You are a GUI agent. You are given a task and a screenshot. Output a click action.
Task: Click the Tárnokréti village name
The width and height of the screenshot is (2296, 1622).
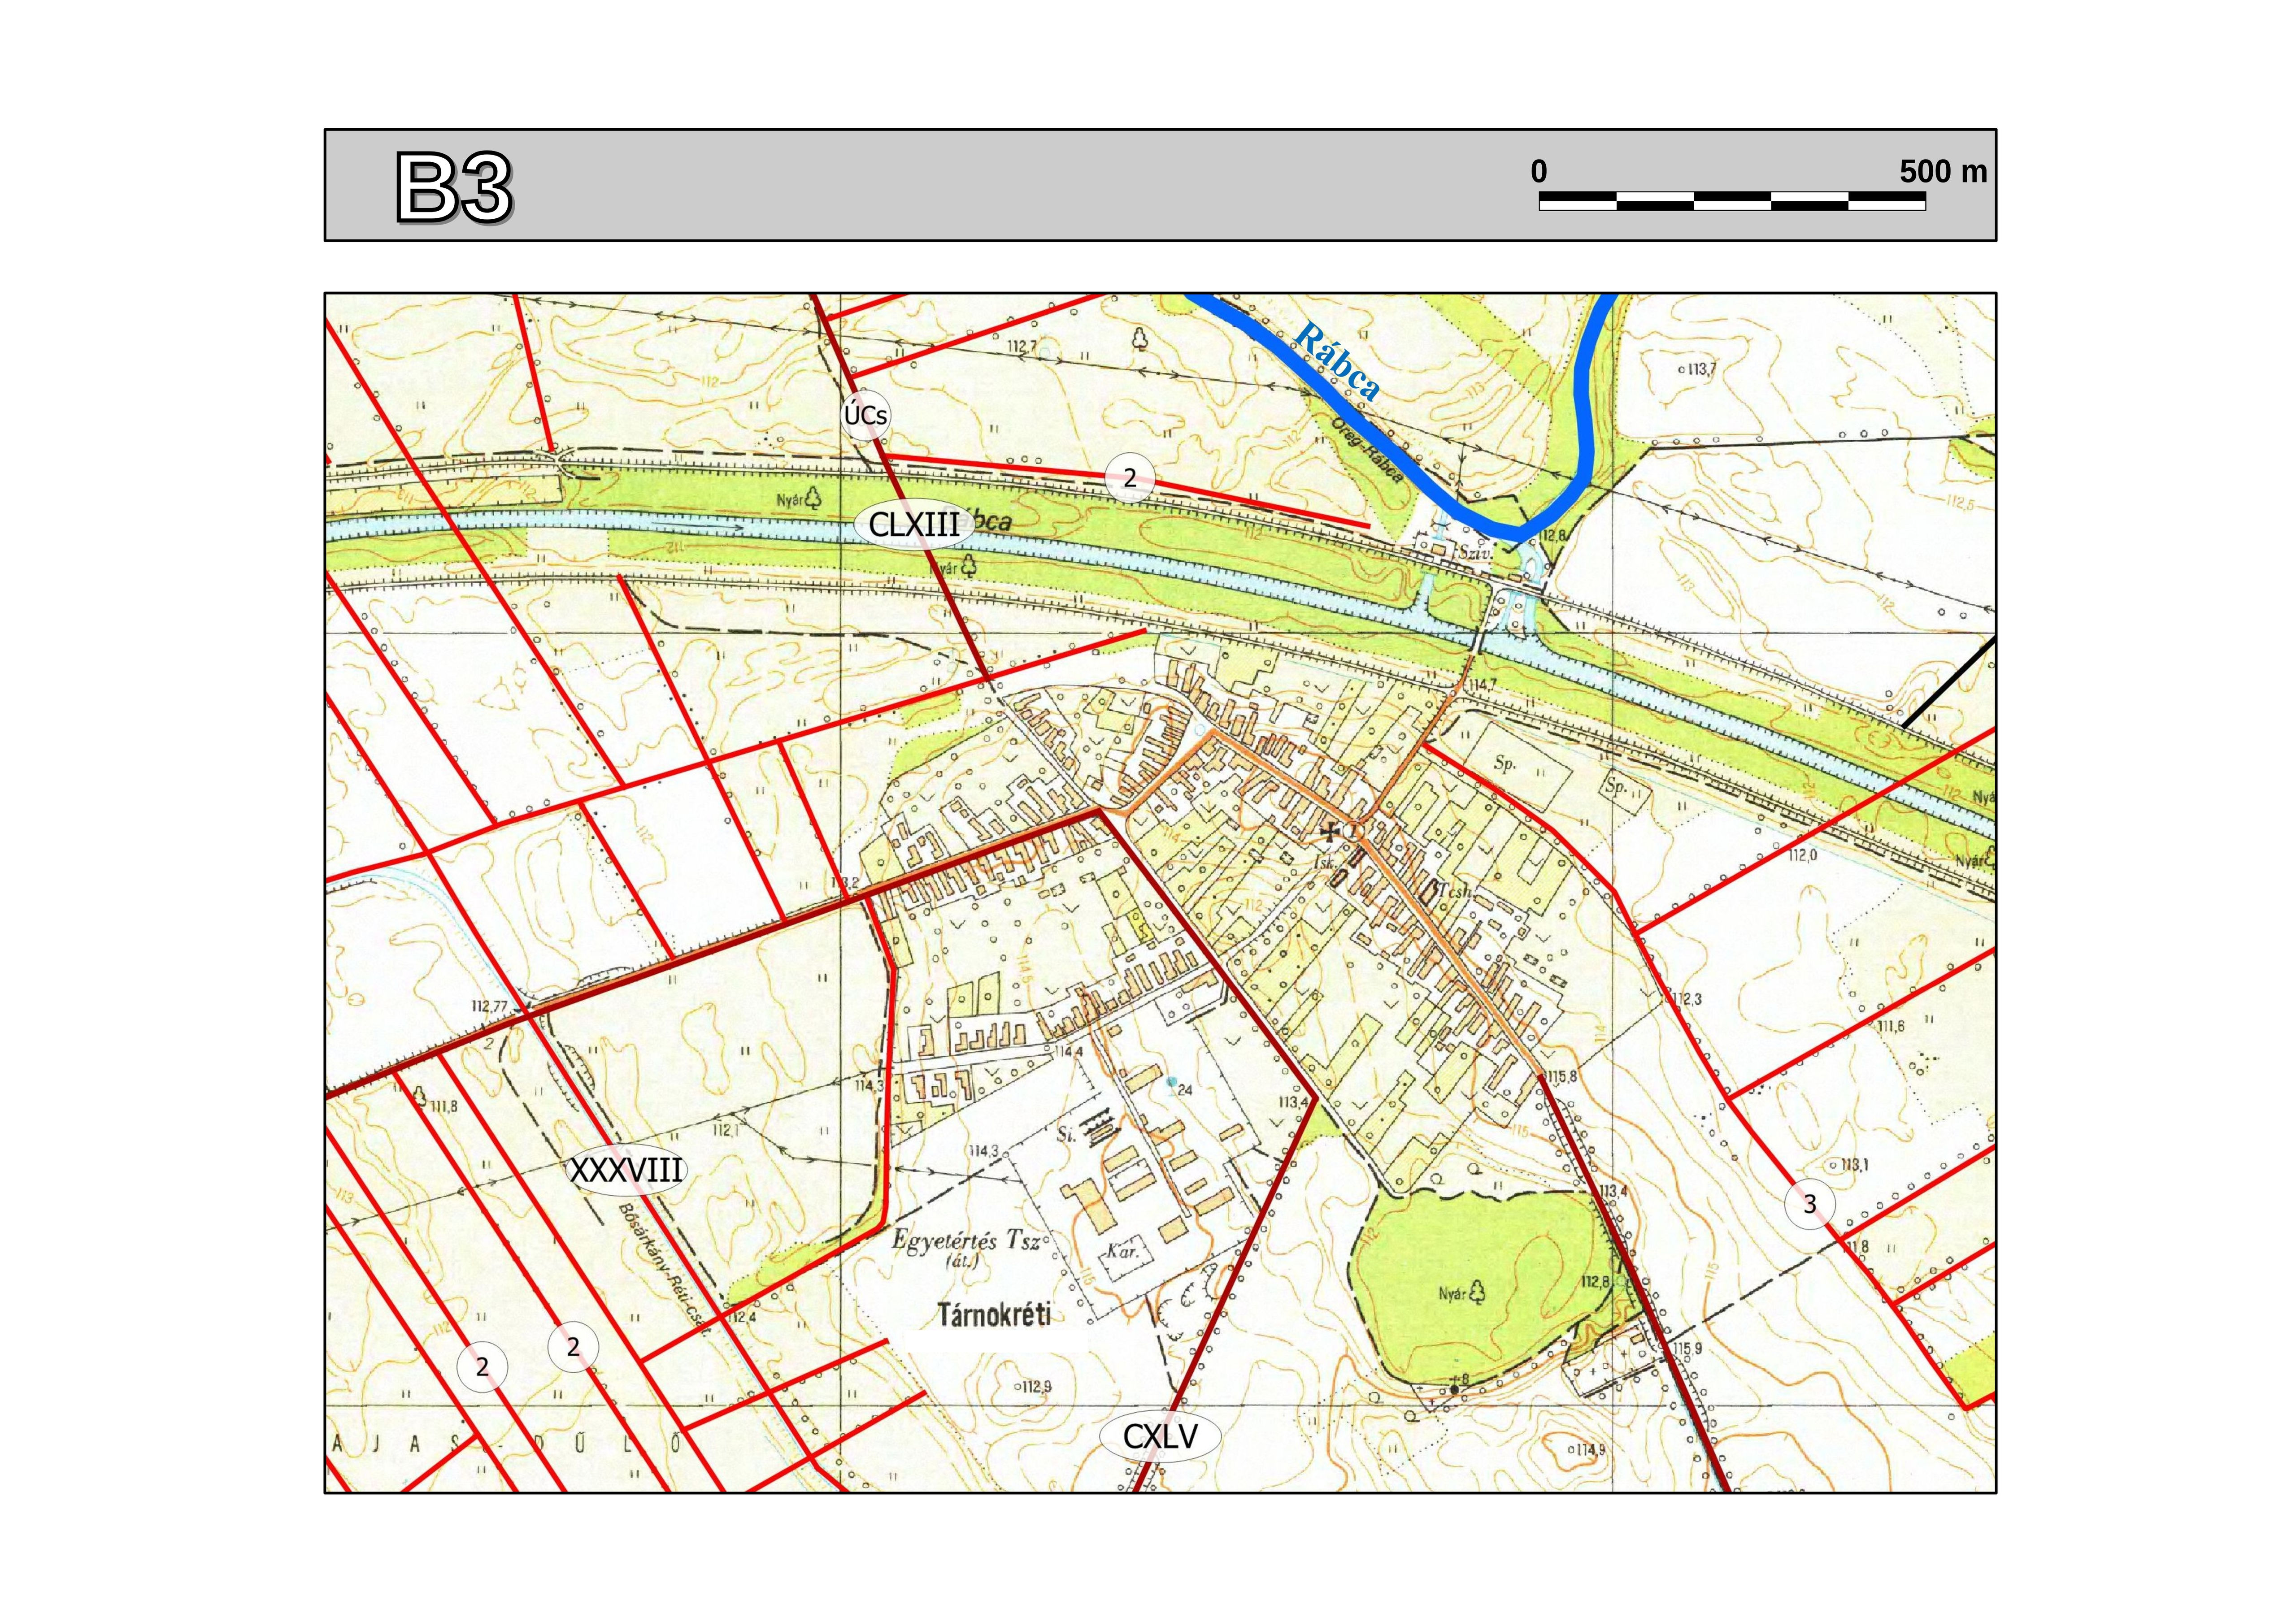point(995,1314)
